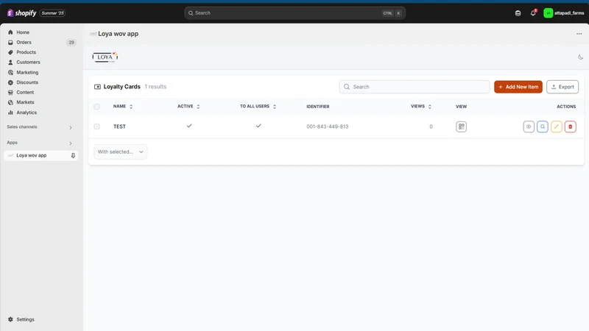Tick the select-all checkbox in header
Viewport: 589px width, 331px height.
97,107
